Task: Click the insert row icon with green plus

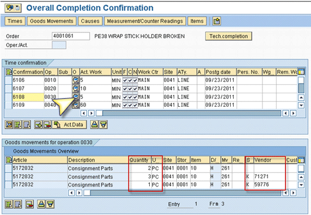Action: (38, 125)
